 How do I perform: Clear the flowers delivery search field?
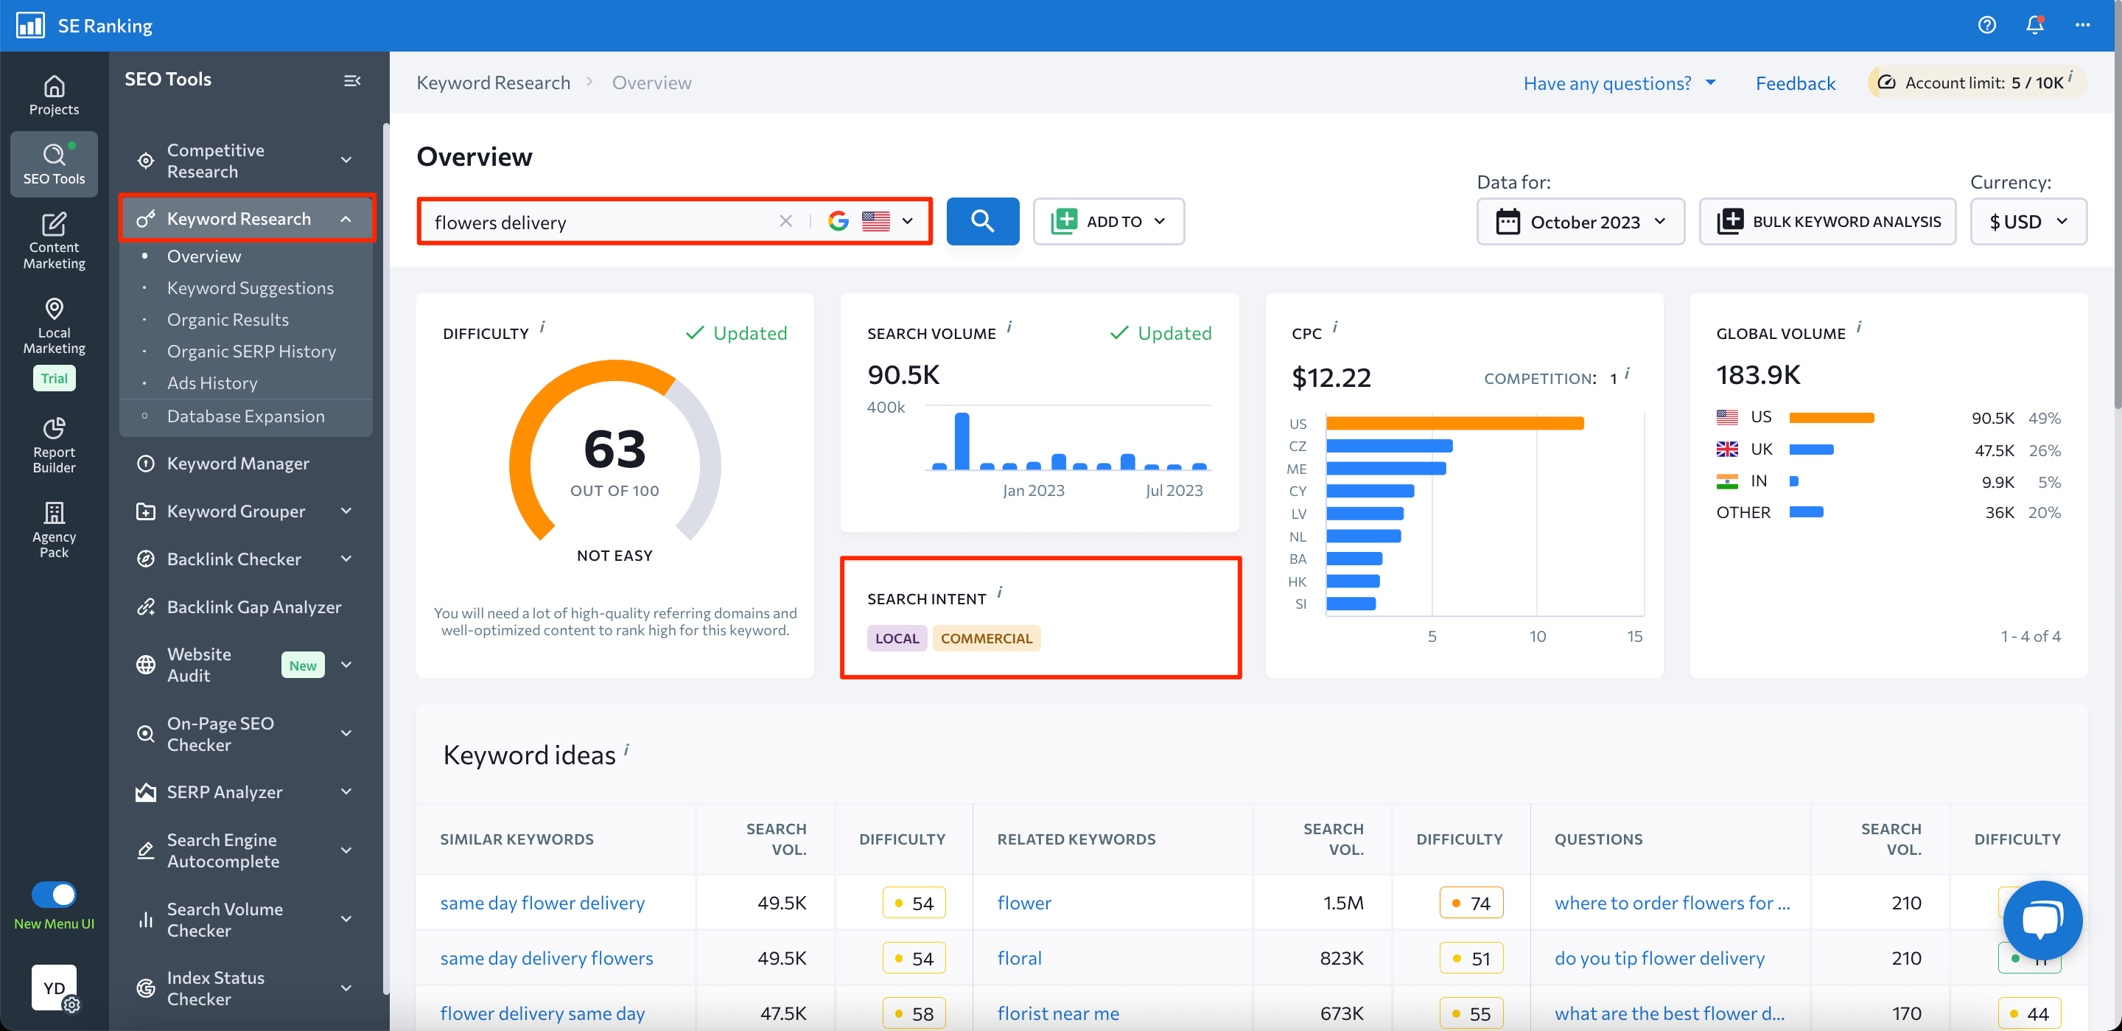[785, 221]
